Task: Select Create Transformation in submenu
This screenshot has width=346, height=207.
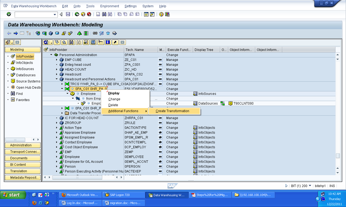Action: point(174,111)
